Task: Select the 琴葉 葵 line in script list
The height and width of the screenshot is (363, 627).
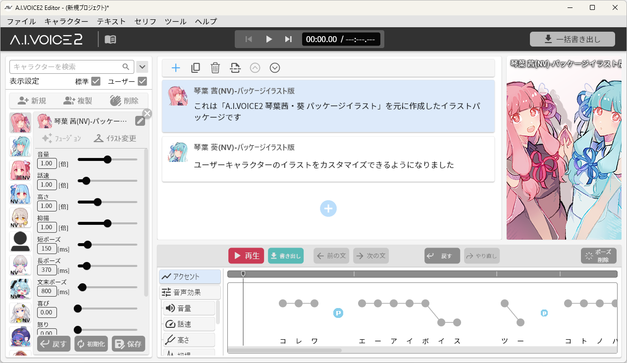Action: (x=328, y=159)
